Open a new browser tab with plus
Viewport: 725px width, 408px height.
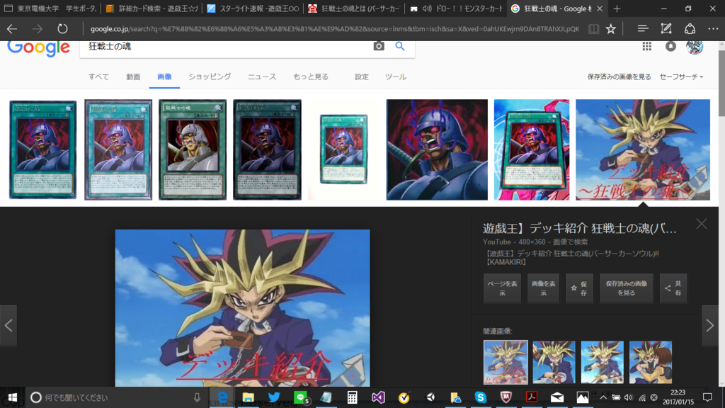617,8
